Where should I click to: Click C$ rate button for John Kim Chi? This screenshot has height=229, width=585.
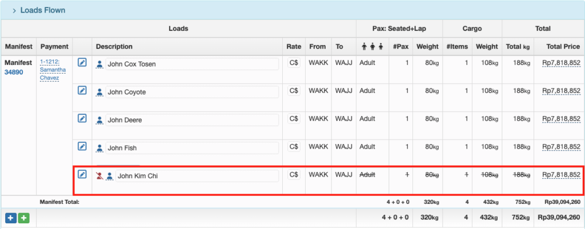pos(294,174)
